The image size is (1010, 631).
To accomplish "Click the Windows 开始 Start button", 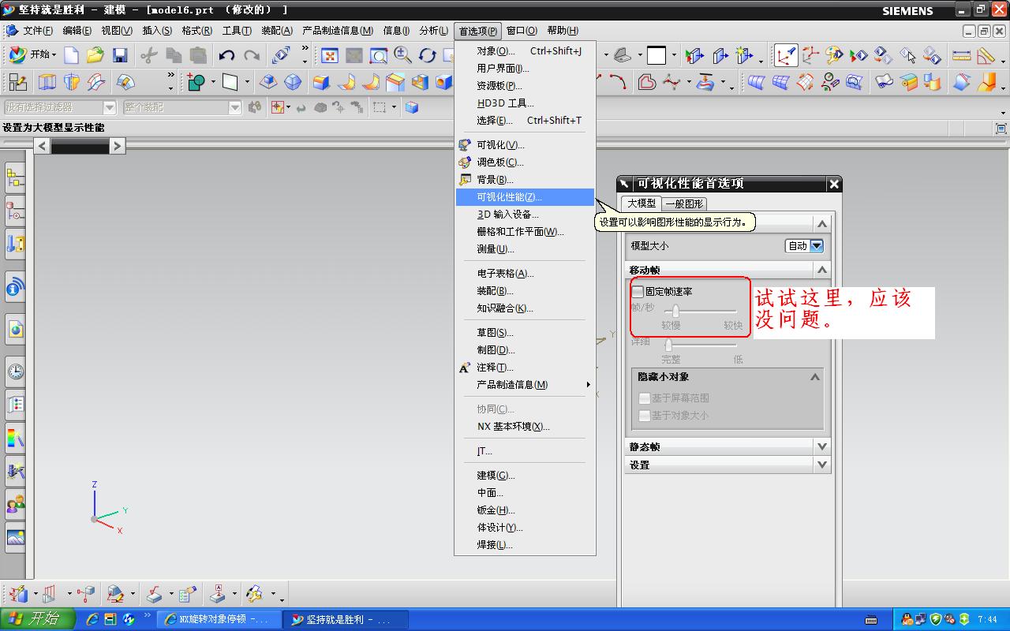I will point(38,619).
